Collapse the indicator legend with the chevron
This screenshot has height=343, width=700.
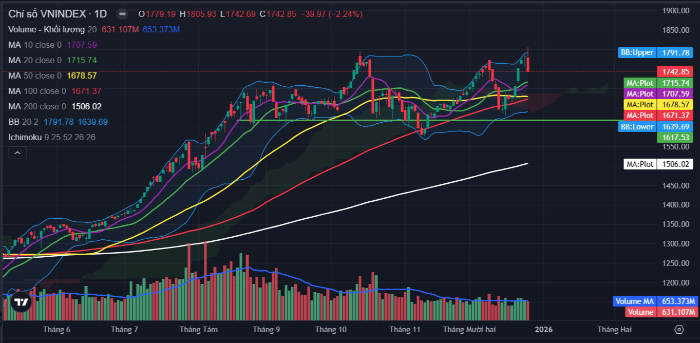pos(17,153)
